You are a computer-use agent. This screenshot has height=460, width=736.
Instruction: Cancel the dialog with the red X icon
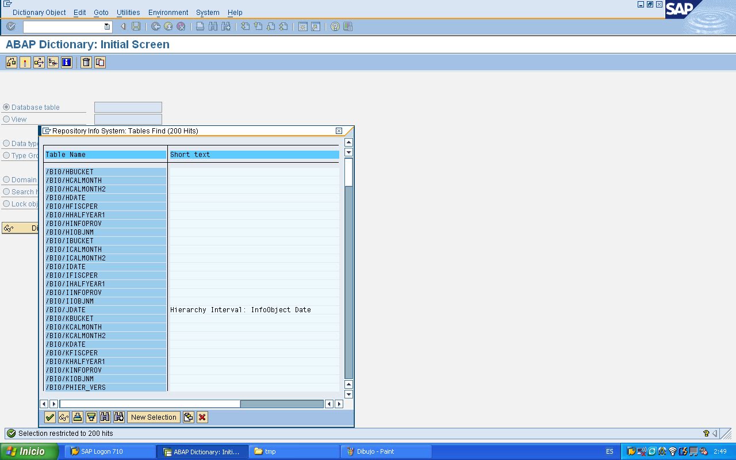tap(201, 417)
